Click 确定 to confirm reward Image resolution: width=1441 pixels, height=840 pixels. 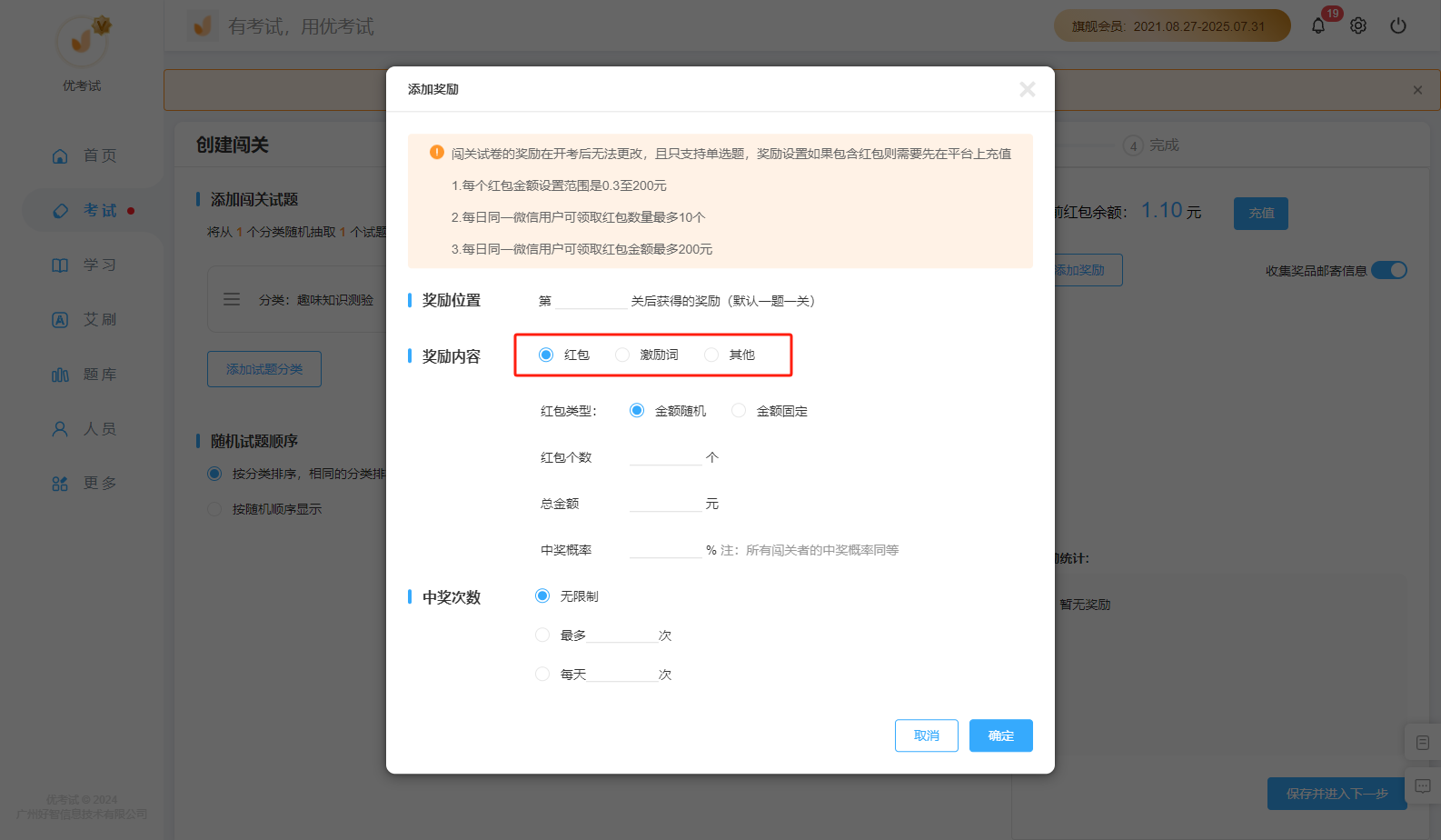click(1001, 735)
